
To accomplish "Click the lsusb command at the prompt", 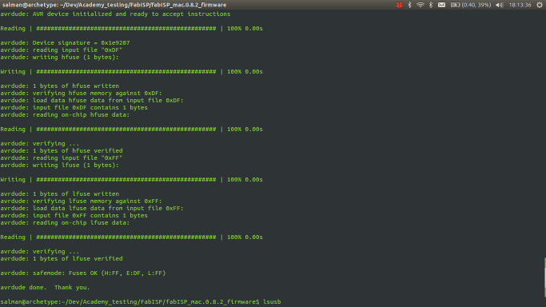I will [272, 301].
